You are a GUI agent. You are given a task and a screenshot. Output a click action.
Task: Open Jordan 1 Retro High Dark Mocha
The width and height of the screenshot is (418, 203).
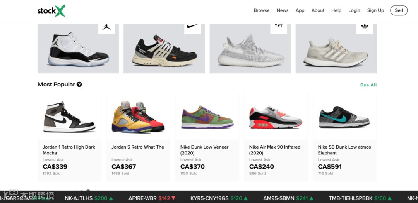point(69,137)
